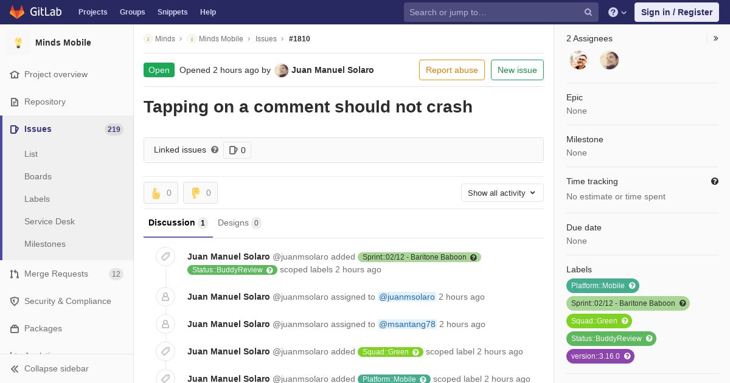Viewport: 730px width, 383px height.
Task: Click the Report abuse button
Action: pyautogui.click(x=452, y=70)
